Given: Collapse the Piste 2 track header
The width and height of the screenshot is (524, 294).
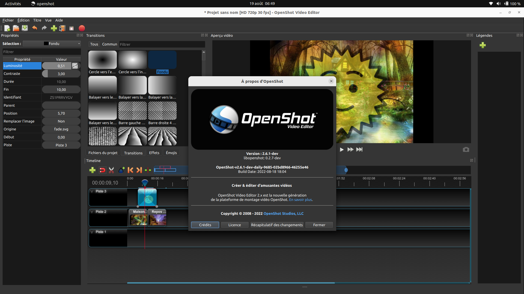Looking at the screenshot, I should tap(92, 212).
